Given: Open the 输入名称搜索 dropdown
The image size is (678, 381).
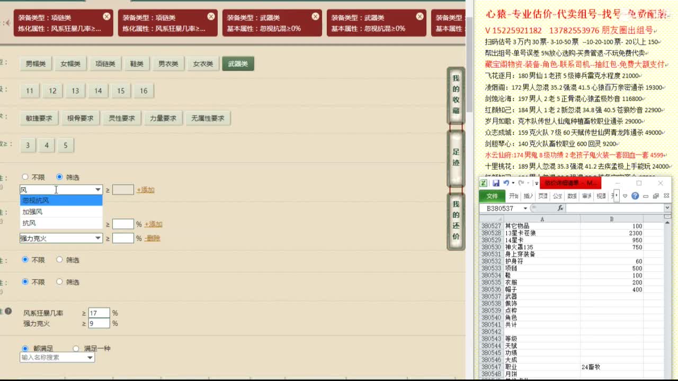Looking at the screenshot, I should [57, 357].
